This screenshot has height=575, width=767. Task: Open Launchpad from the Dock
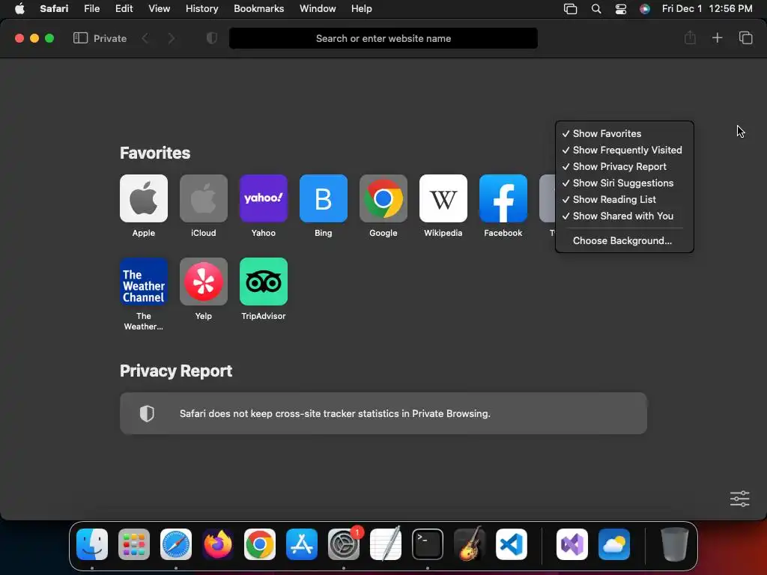coord(134,544)
